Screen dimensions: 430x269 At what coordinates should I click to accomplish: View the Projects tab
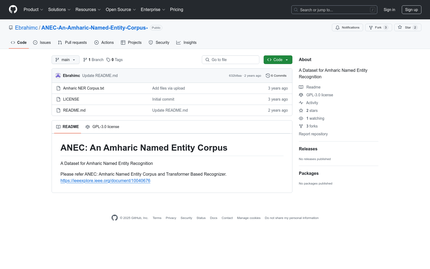(x=131, y=43)
